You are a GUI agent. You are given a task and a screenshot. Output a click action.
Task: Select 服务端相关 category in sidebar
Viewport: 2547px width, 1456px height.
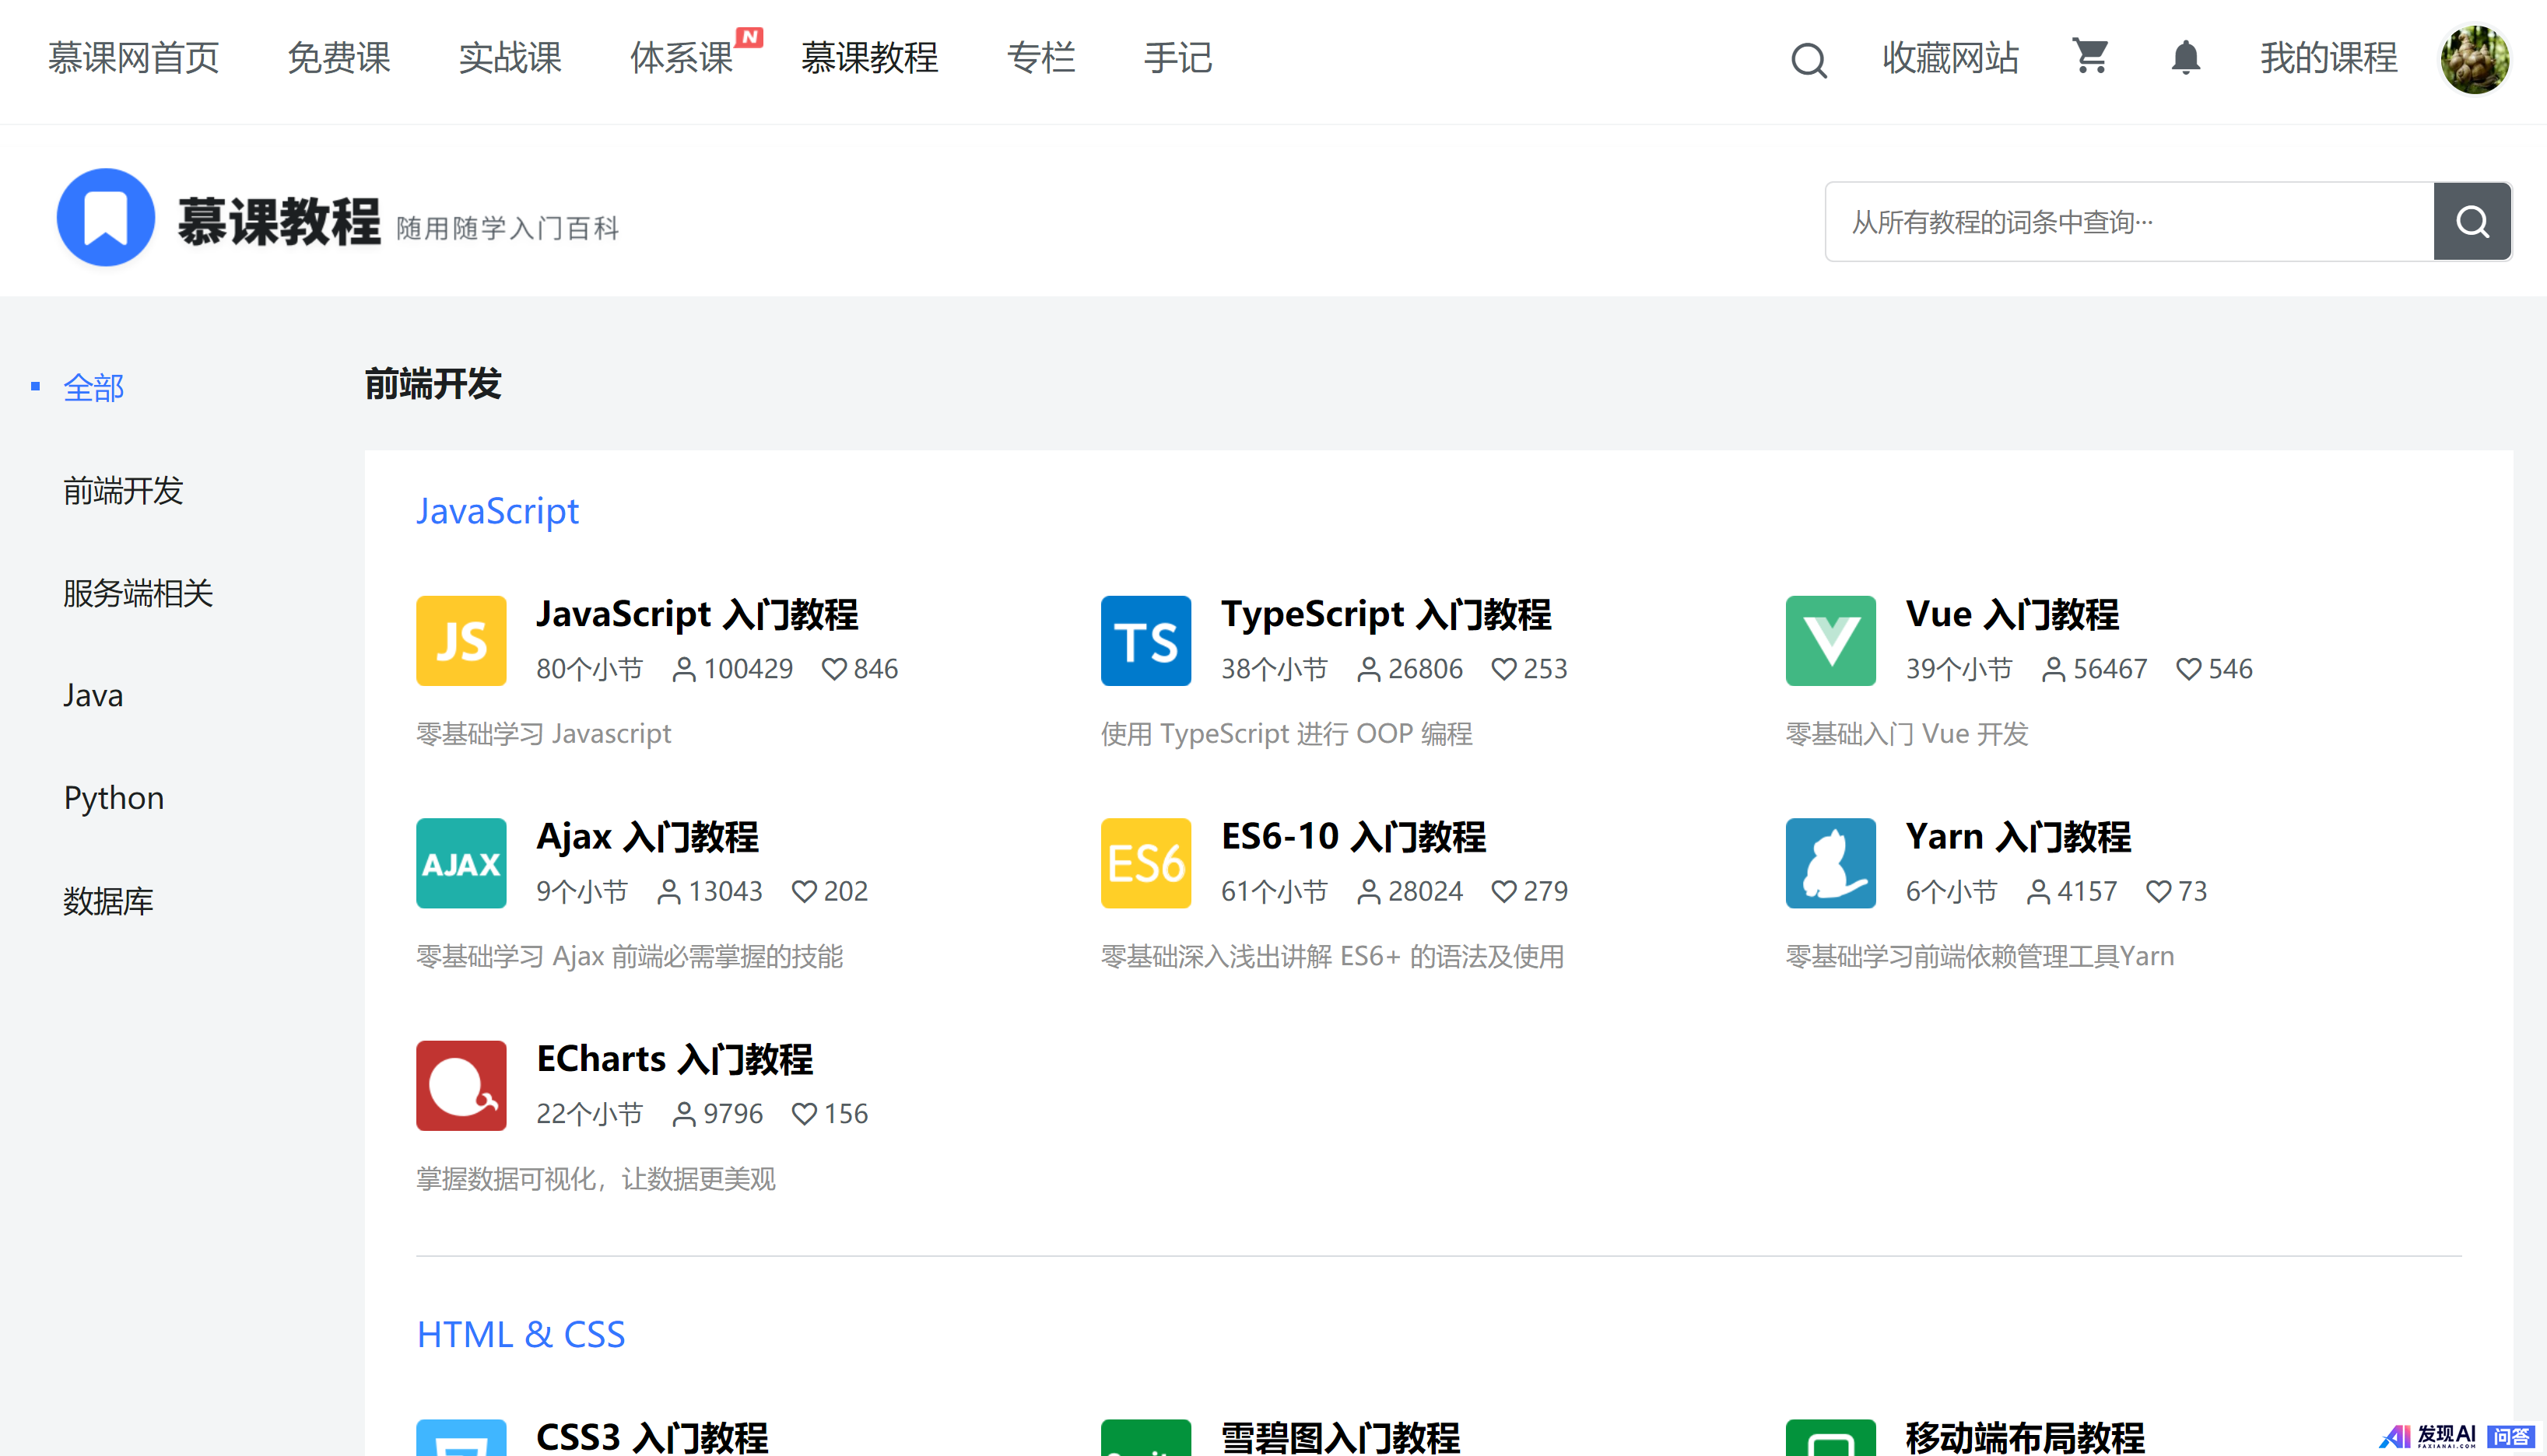click(138, 593)
